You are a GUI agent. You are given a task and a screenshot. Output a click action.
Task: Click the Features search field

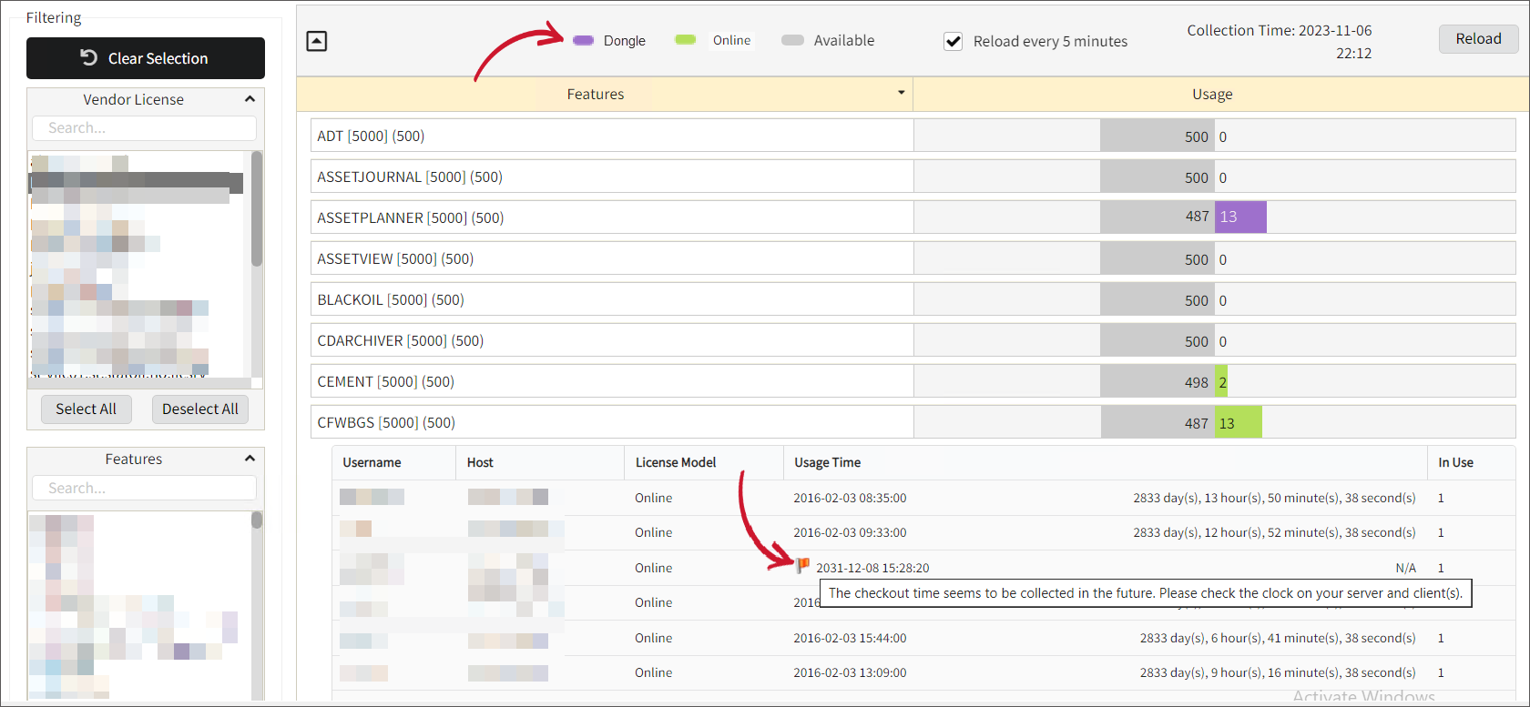[x=144, y=488]
